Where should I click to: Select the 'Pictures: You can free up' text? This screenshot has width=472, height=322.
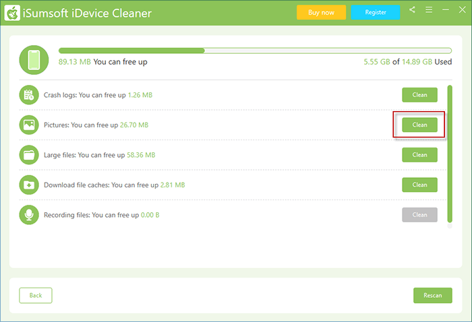[81, 125]
